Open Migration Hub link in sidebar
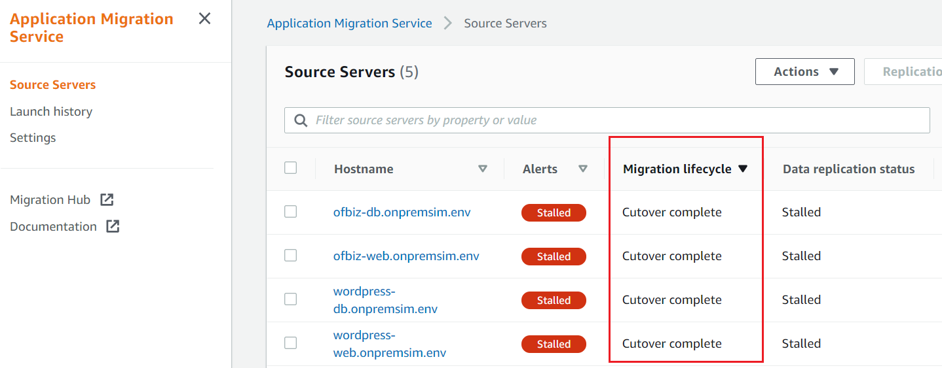This screenshot has width=942, height=368. (50, 200)
